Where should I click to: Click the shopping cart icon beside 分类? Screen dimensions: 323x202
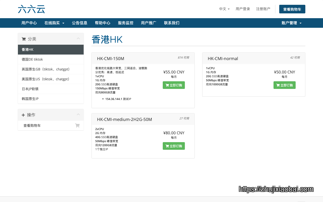pyautogui.click(x=24, y=39)
